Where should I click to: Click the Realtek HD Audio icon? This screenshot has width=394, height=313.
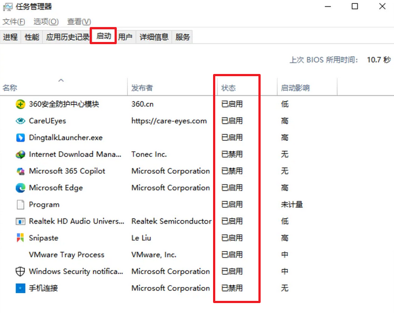(x=20, y=221)
